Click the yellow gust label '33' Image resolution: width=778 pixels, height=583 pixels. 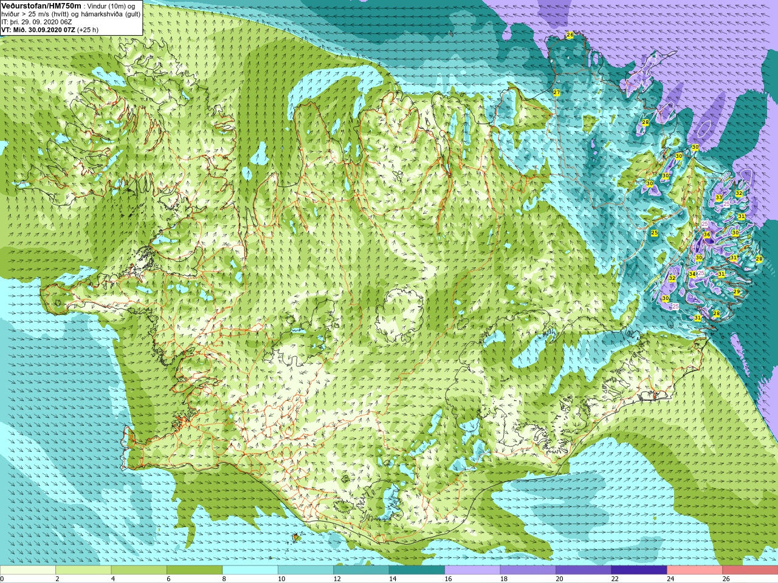point(719,198)
